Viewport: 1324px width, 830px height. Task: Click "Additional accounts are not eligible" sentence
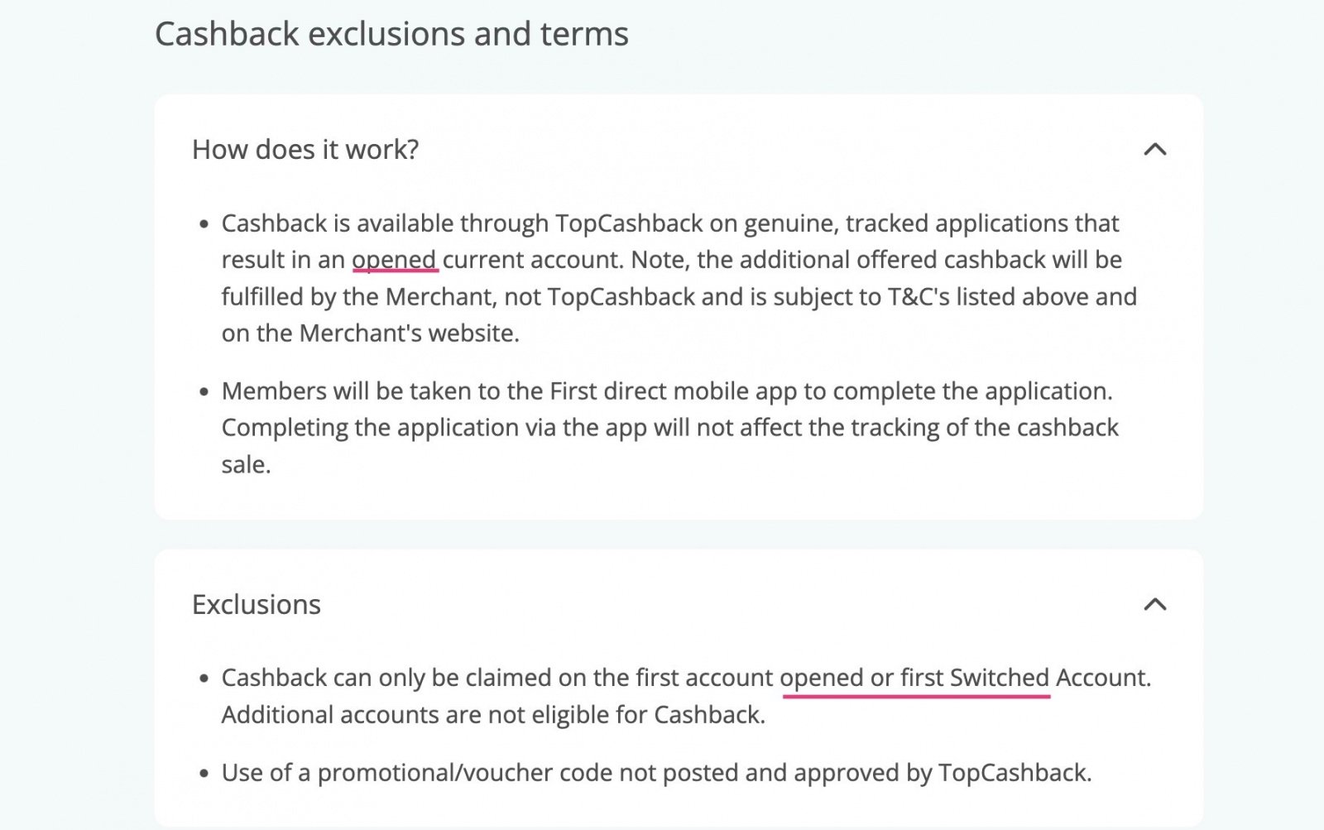click(493, 715)
